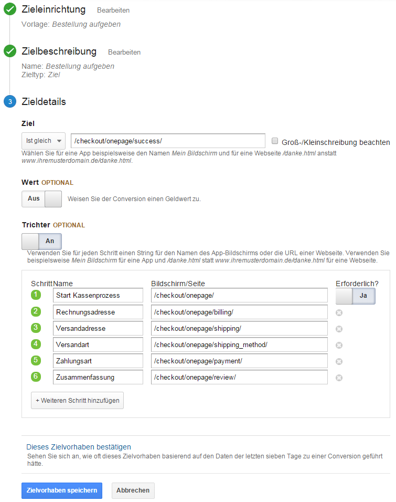Save goal with Zielvorhaben speichern button
This screenshot has height=502, width=396.
pos(62,490)
